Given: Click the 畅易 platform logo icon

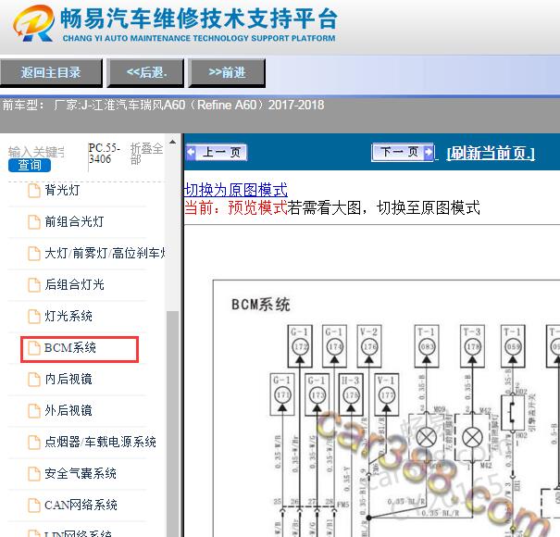Looking at the screenshot, I should (34, 23).
